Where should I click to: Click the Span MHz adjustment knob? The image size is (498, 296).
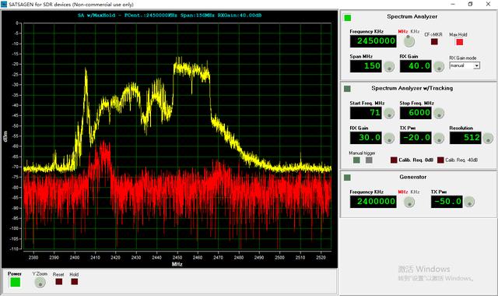pos(389,66)
